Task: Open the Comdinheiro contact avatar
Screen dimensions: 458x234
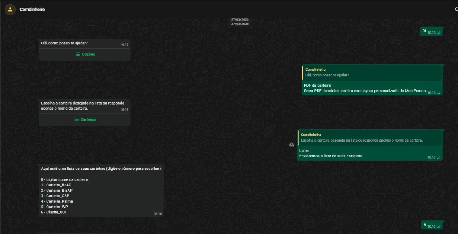Action: click(x=10, y=9)
